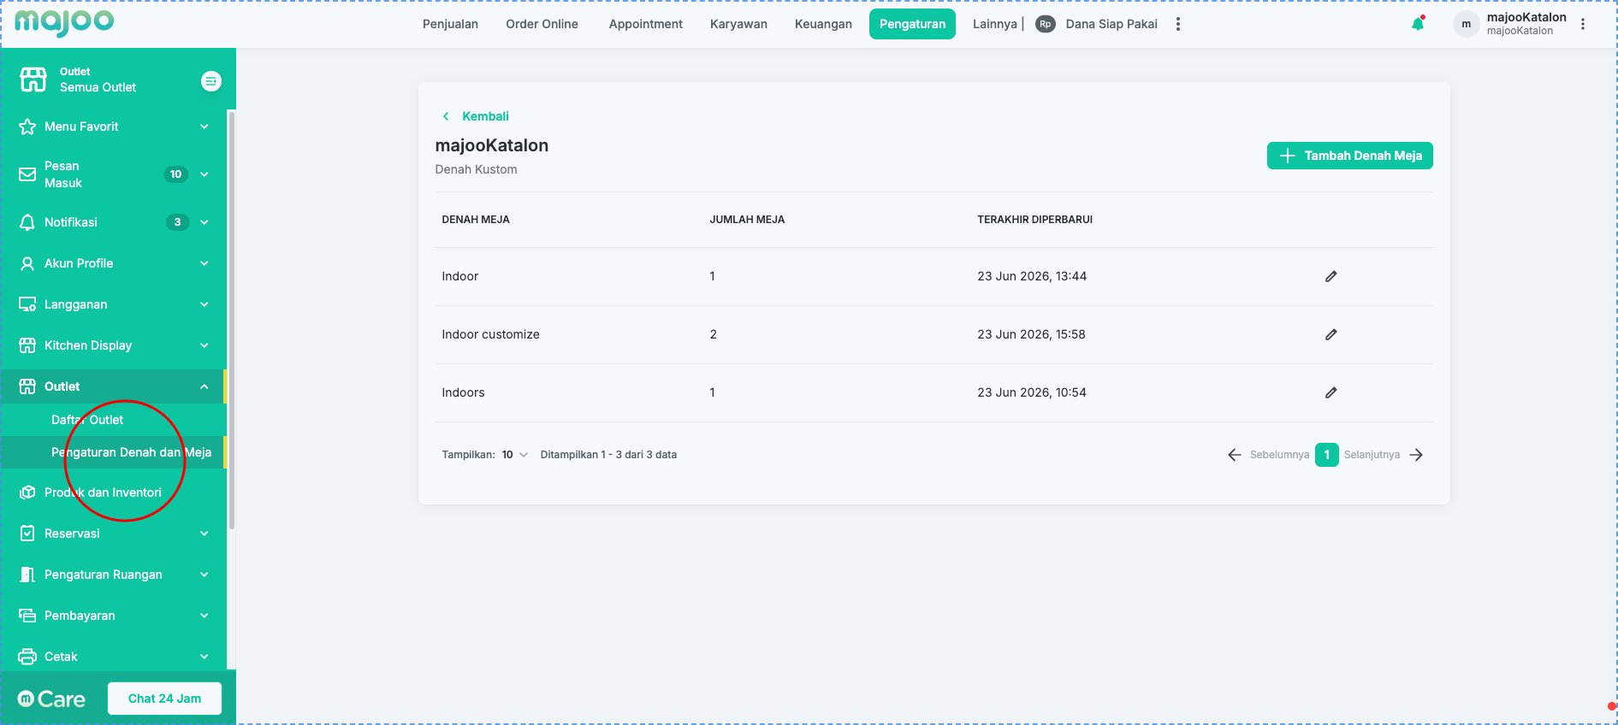Viewport: 1618px width, 725px height.
Task: Open the Lainnya menu
Action: pos(995,24)
